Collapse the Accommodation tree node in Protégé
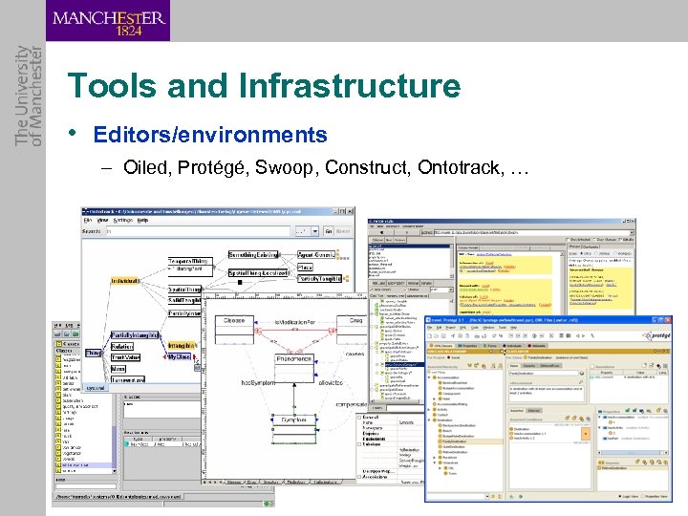Image resolution: width=688 pixels, height=516 pixels. 430,377
